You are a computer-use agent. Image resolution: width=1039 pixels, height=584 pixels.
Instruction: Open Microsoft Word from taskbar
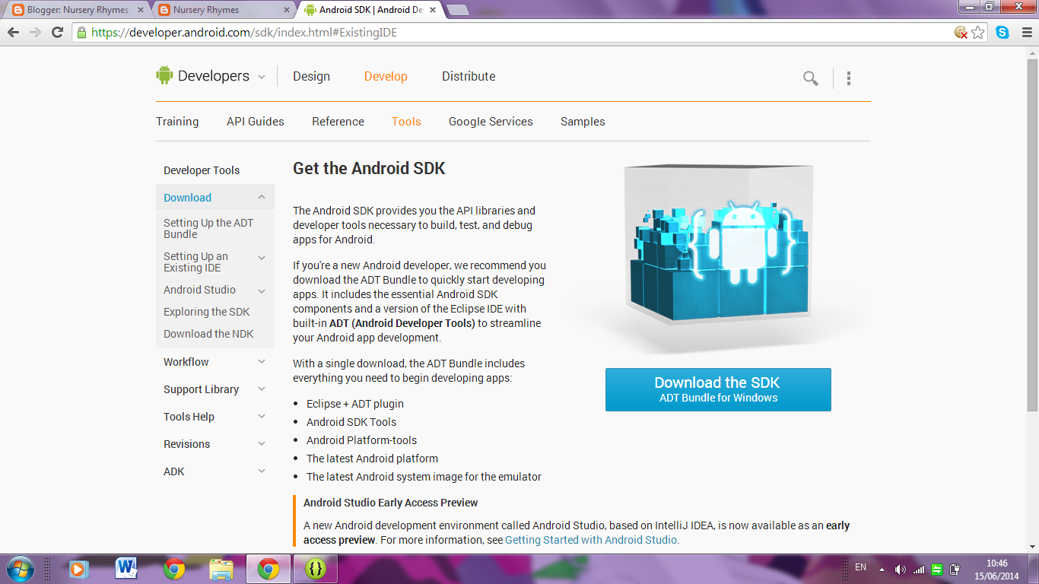coord(126,568)
